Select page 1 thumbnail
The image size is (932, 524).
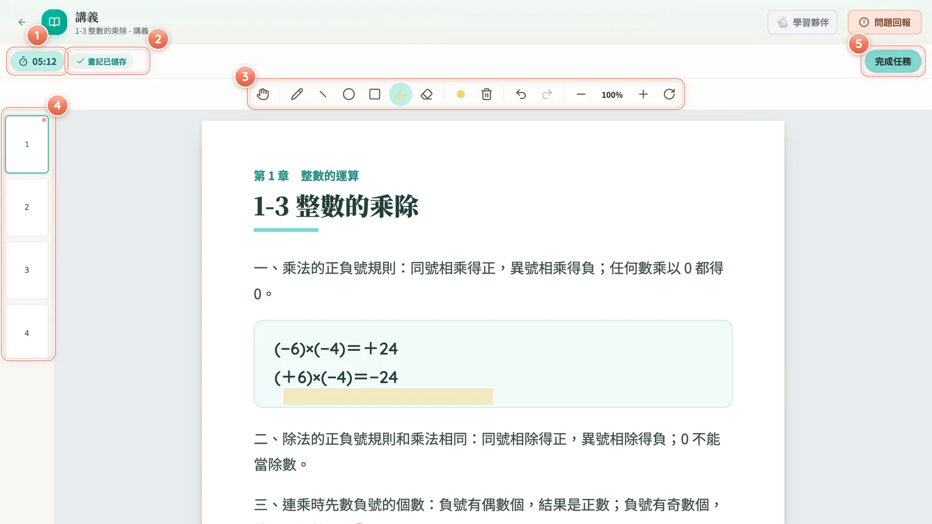[x=27, y=144]
